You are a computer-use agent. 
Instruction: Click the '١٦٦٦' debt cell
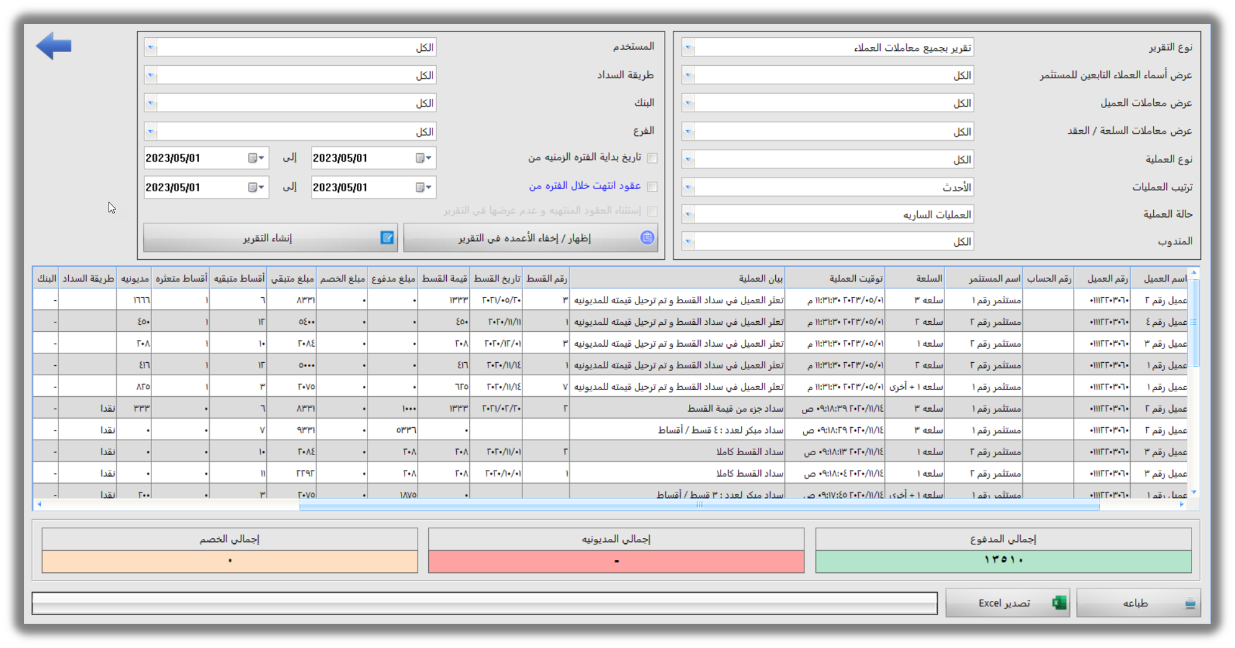pyautogui.click(x=135, y=300)
